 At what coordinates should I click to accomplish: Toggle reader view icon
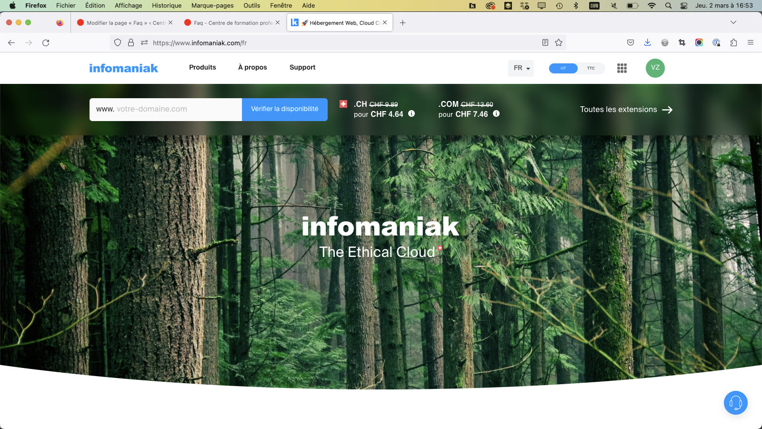(545, 43)
